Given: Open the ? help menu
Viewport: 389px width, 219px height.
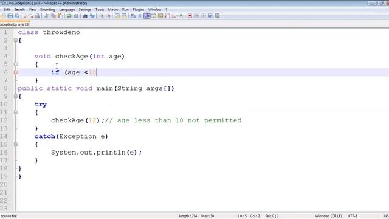Looking at the screenshot, I should click(x=166, y=10).
